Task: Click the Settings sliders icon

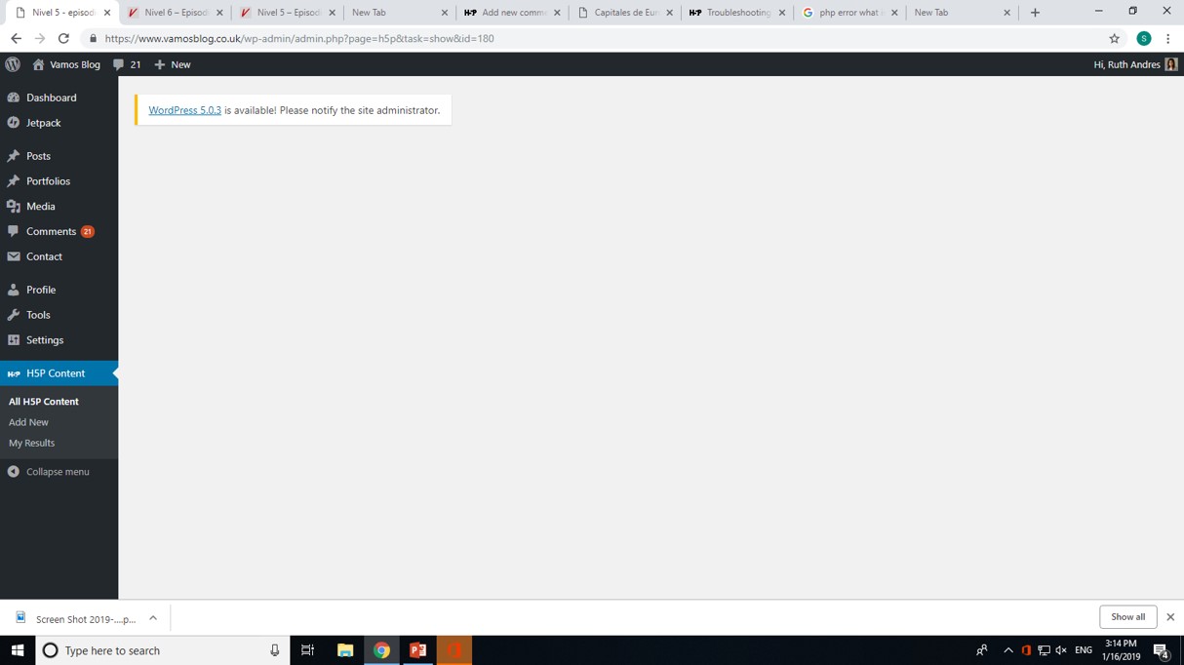Action: [14, 340]
